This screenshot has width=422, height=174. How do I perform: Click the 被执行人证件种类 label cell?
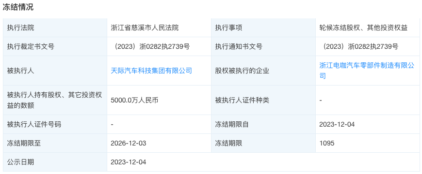[x=263, y=100]
